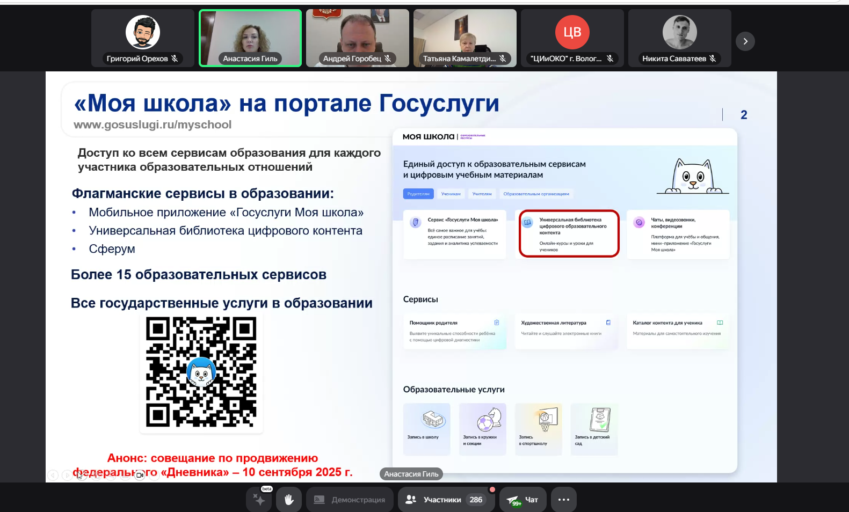Click the camera icon in slide controls

click(x=140, y=475)
